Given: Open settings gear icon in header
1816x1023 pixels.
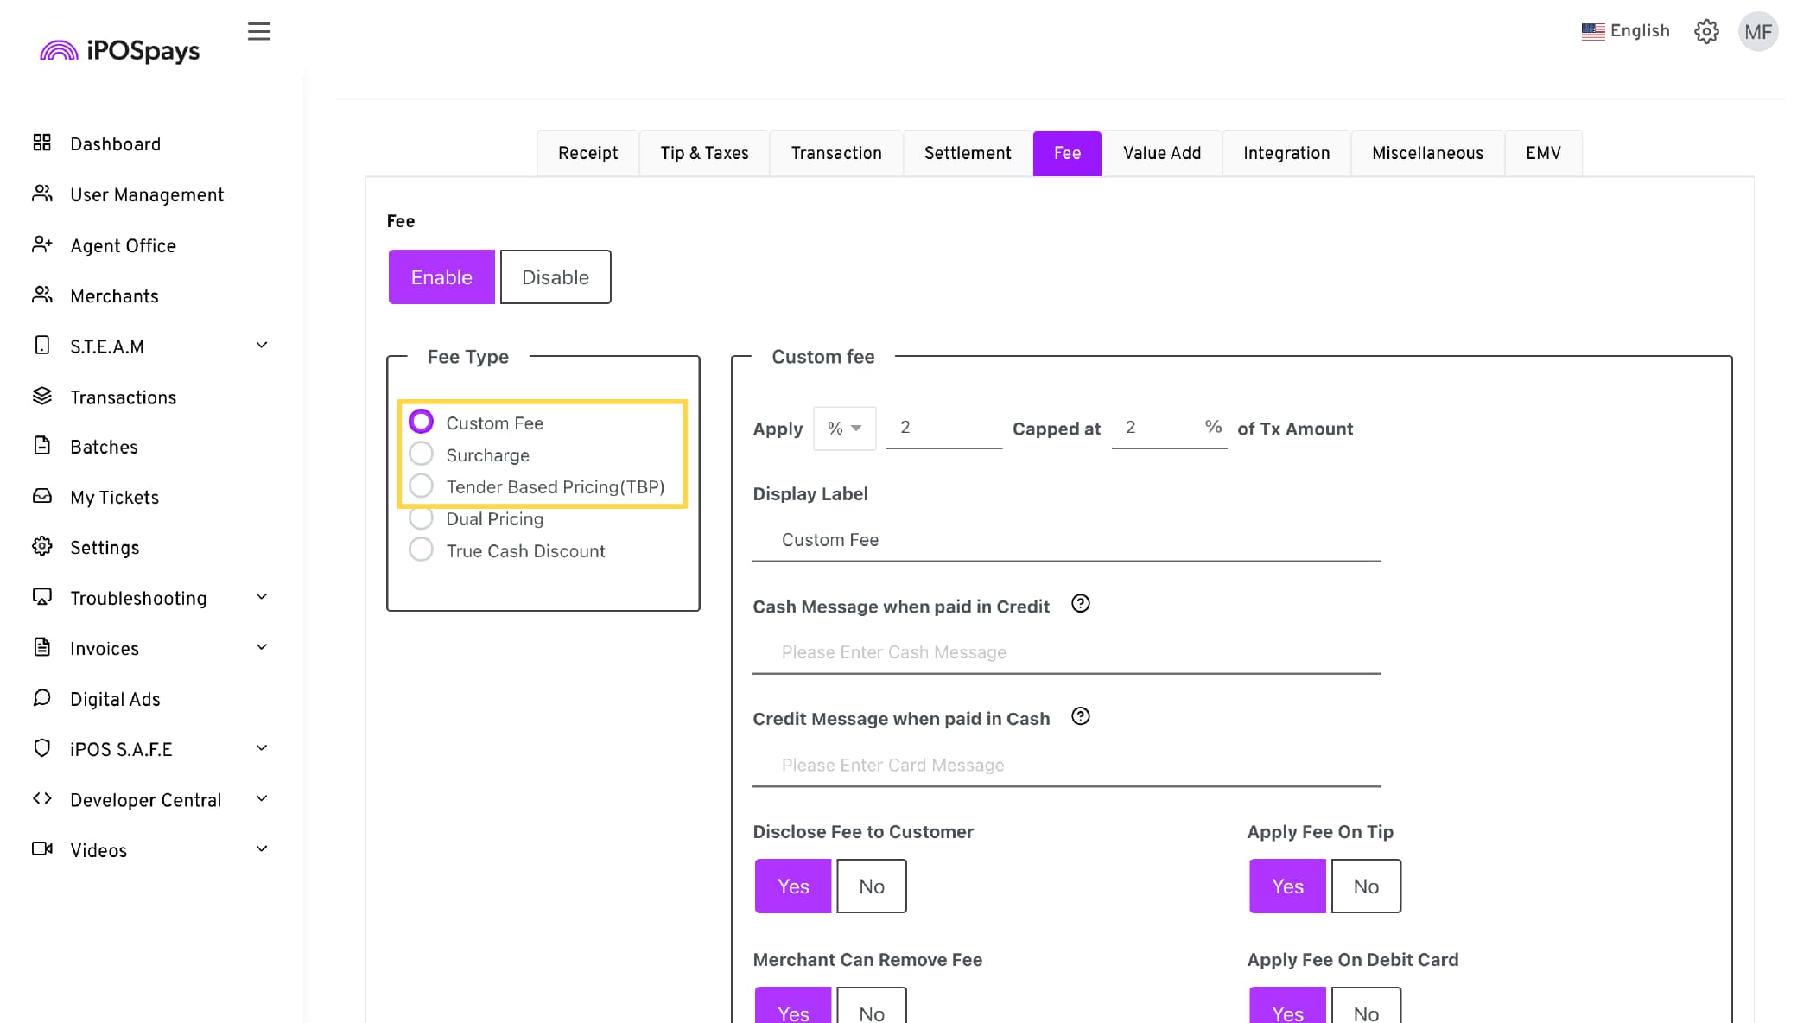Looking at the screenshot, I should pos(1705,32).
